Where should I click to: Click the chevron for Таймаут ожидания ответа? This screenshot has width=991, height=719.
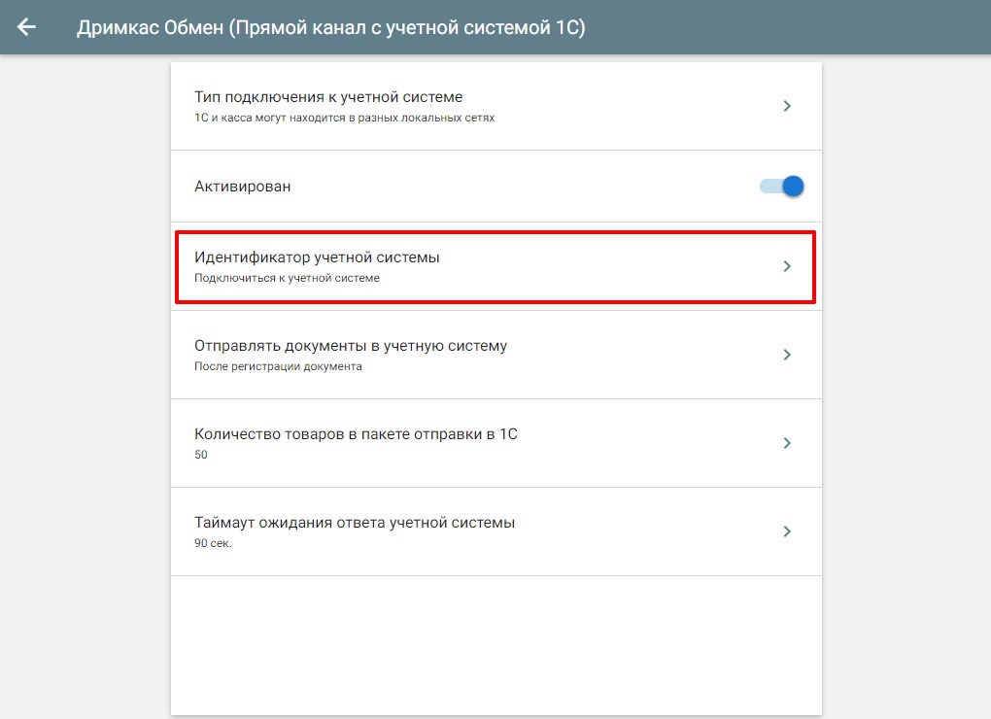tap(787, 531)
